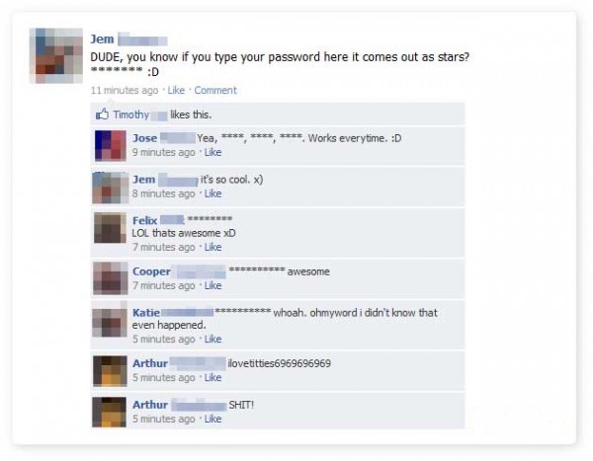Click Cooper's profile thumbnail

110,278
